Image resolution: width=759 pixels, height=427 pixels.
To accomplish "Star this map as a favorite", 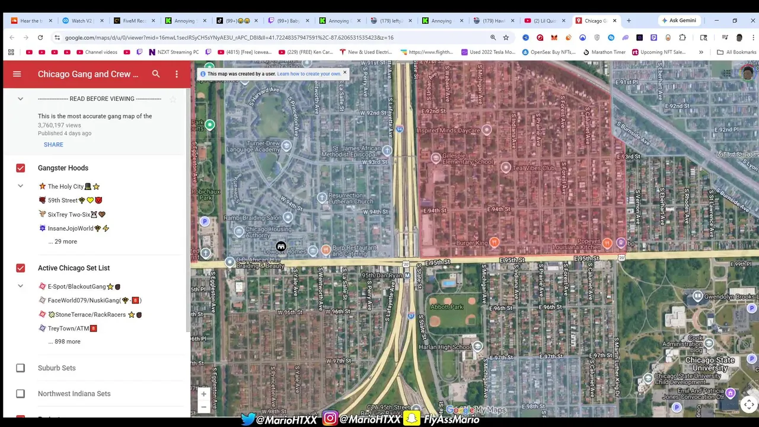I will [x=173, y=99].
